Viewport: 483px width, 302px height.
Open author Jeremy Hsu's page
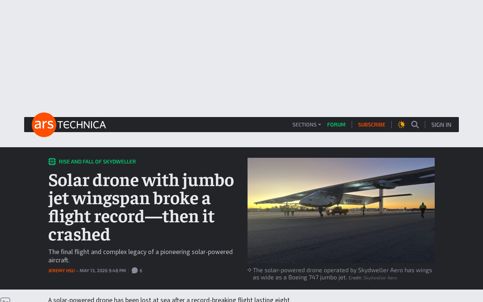(62, 271)
